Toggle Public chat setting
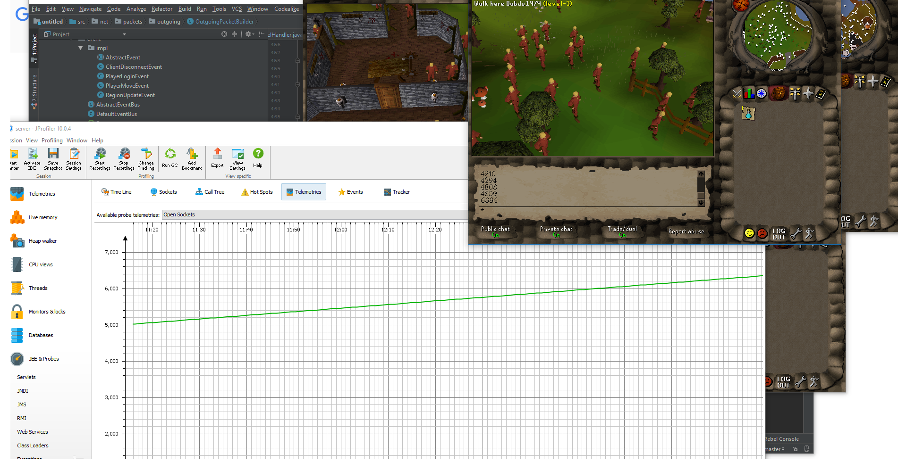This screenshot has height=470, width=898. pyautogui.click(x=495, y=231)
